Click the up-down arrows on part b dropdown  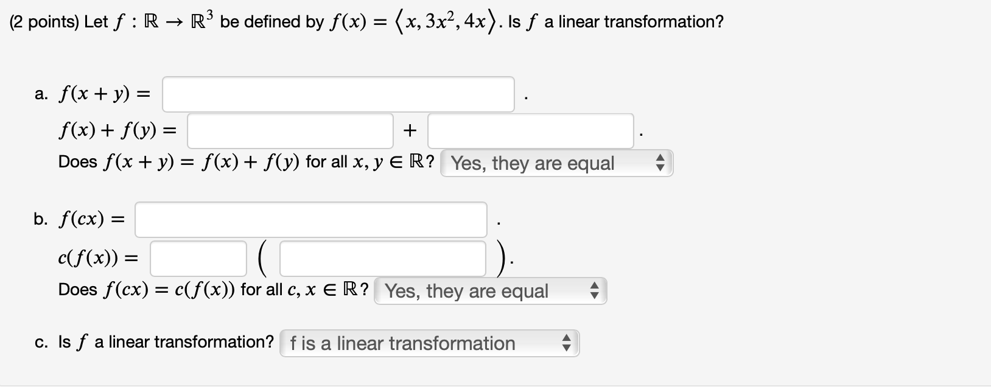(x=594, y=290)
